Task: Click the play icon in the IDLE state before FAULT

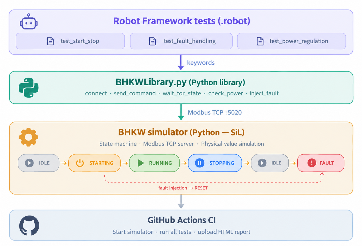Action: pos(262,163)
